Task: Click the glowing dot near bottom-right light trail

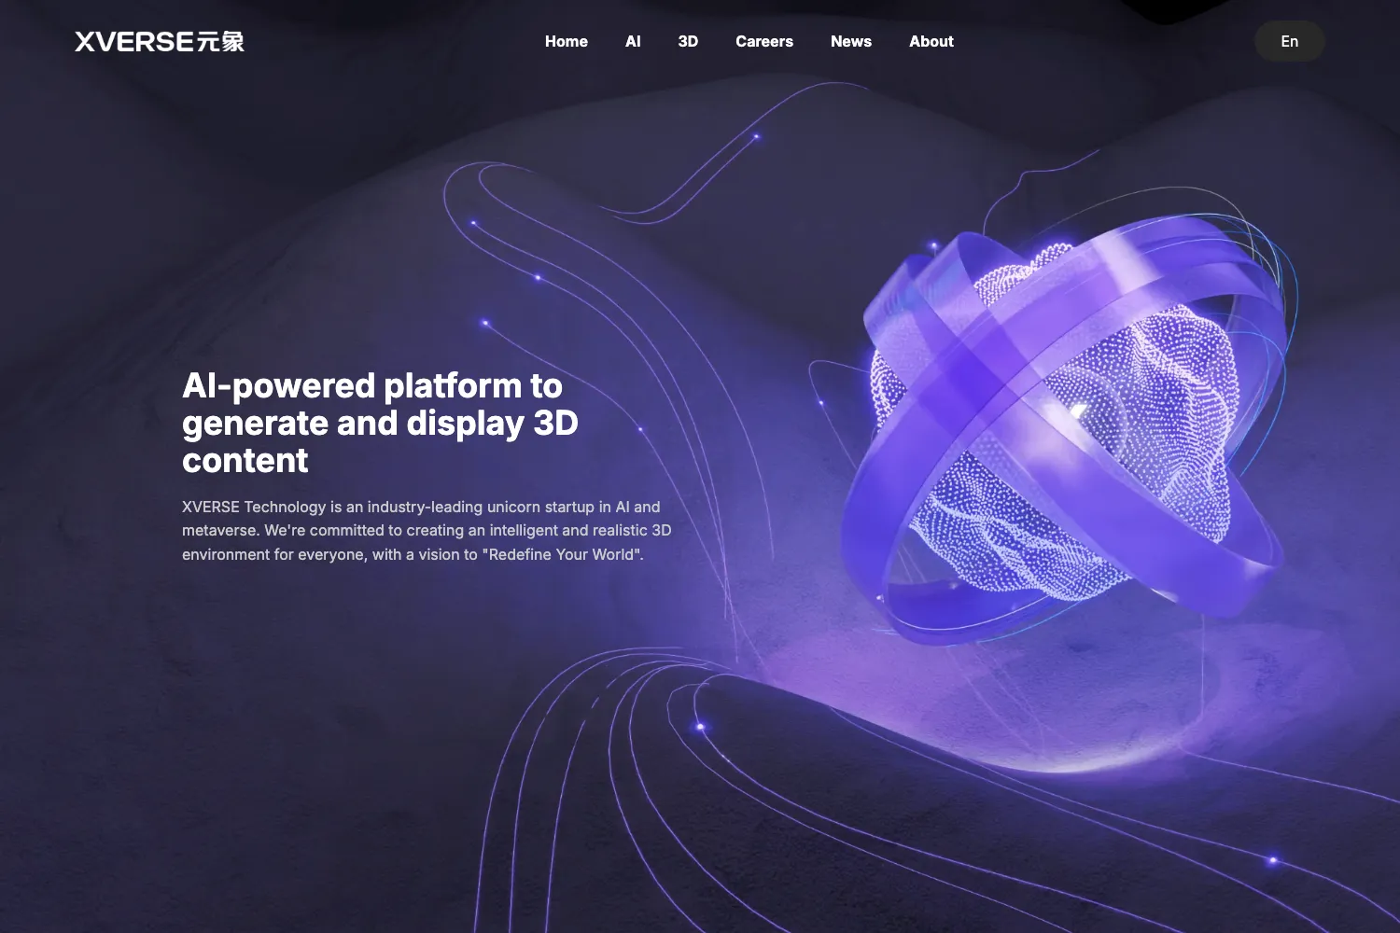Action: [1273, 860]
